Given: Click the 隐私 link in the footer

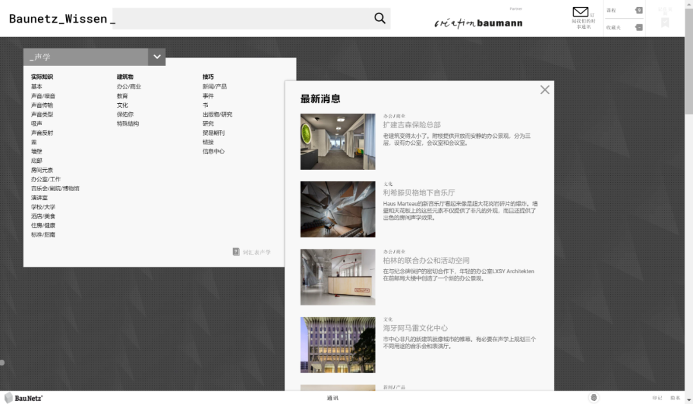Looking at the screenshot, I should pyautogui.click(x=675, y=398).
